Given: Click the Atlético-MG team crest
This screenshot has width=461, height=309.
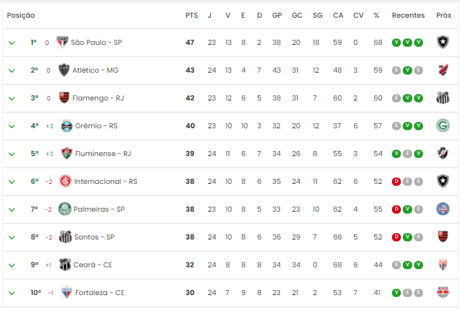Looking at the screenshot, I should pyautogui.click(x=64, y=70).
